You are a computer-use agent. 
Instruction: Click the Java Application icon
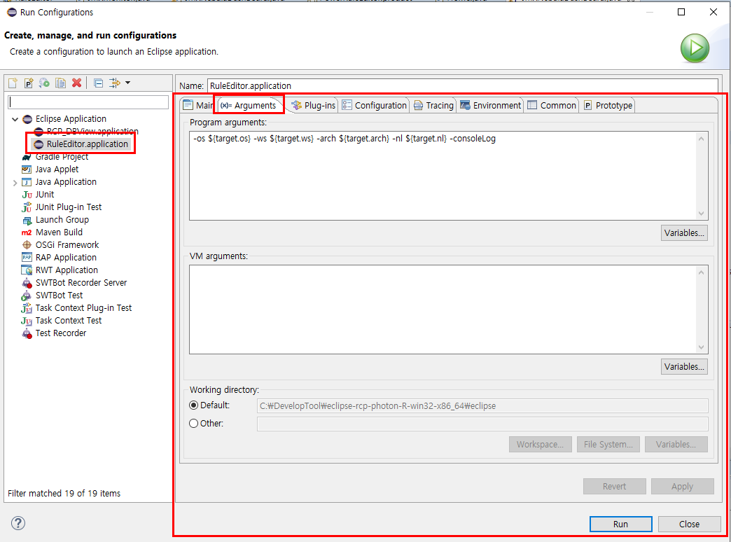click(x=27, y=182)
